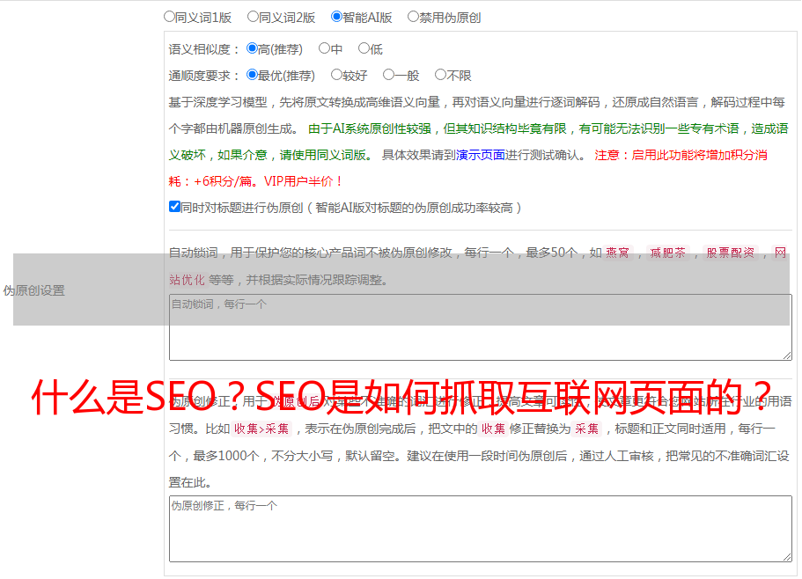Viewport: 802px width, 579px height.
Task: Choose 最优(推荐) for 通顺度要求
Action: (x=253, y=76)
